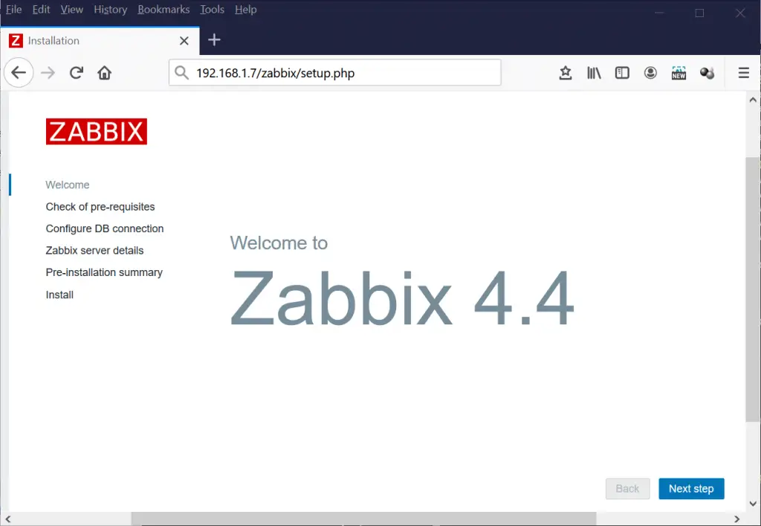Click the vertical scrollbar down arrow
The height and width of the screenshot is (526, 761).
coord(753,504)
